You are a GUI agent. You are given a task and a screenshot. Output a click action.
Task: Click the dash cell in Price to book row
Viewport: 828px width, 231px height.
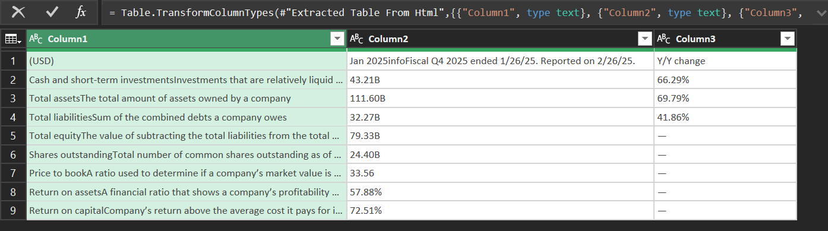pyautogui.click(x=725, y=173)
